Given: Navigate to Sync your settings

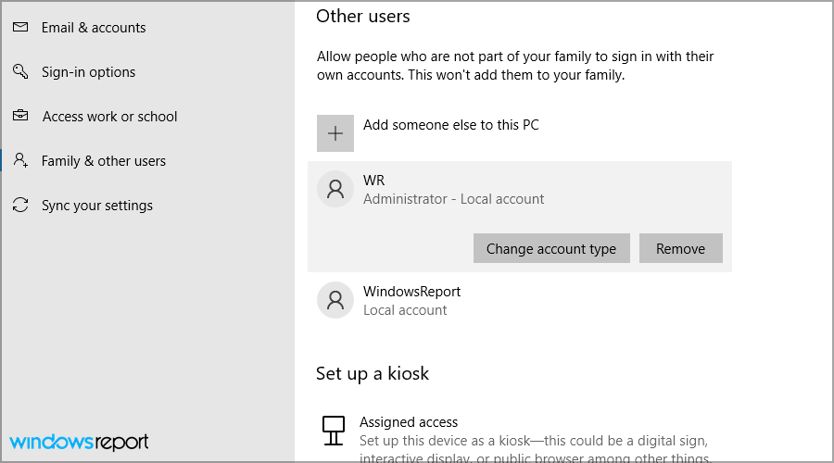Looking at the screenshot, I should (96, 206).
